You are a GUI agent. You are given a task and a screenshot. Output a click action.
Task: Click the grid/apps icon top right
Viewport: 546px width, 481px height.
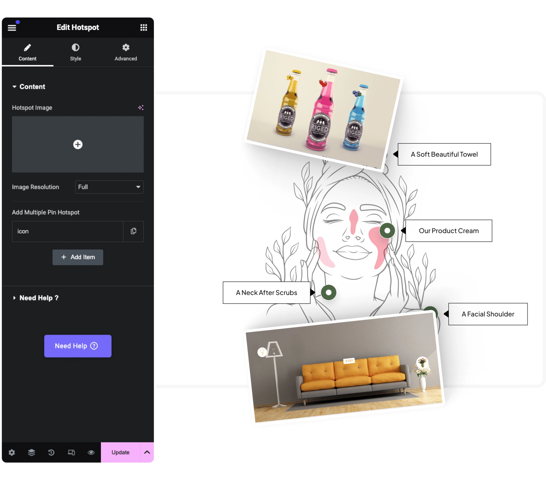point(144,27)
